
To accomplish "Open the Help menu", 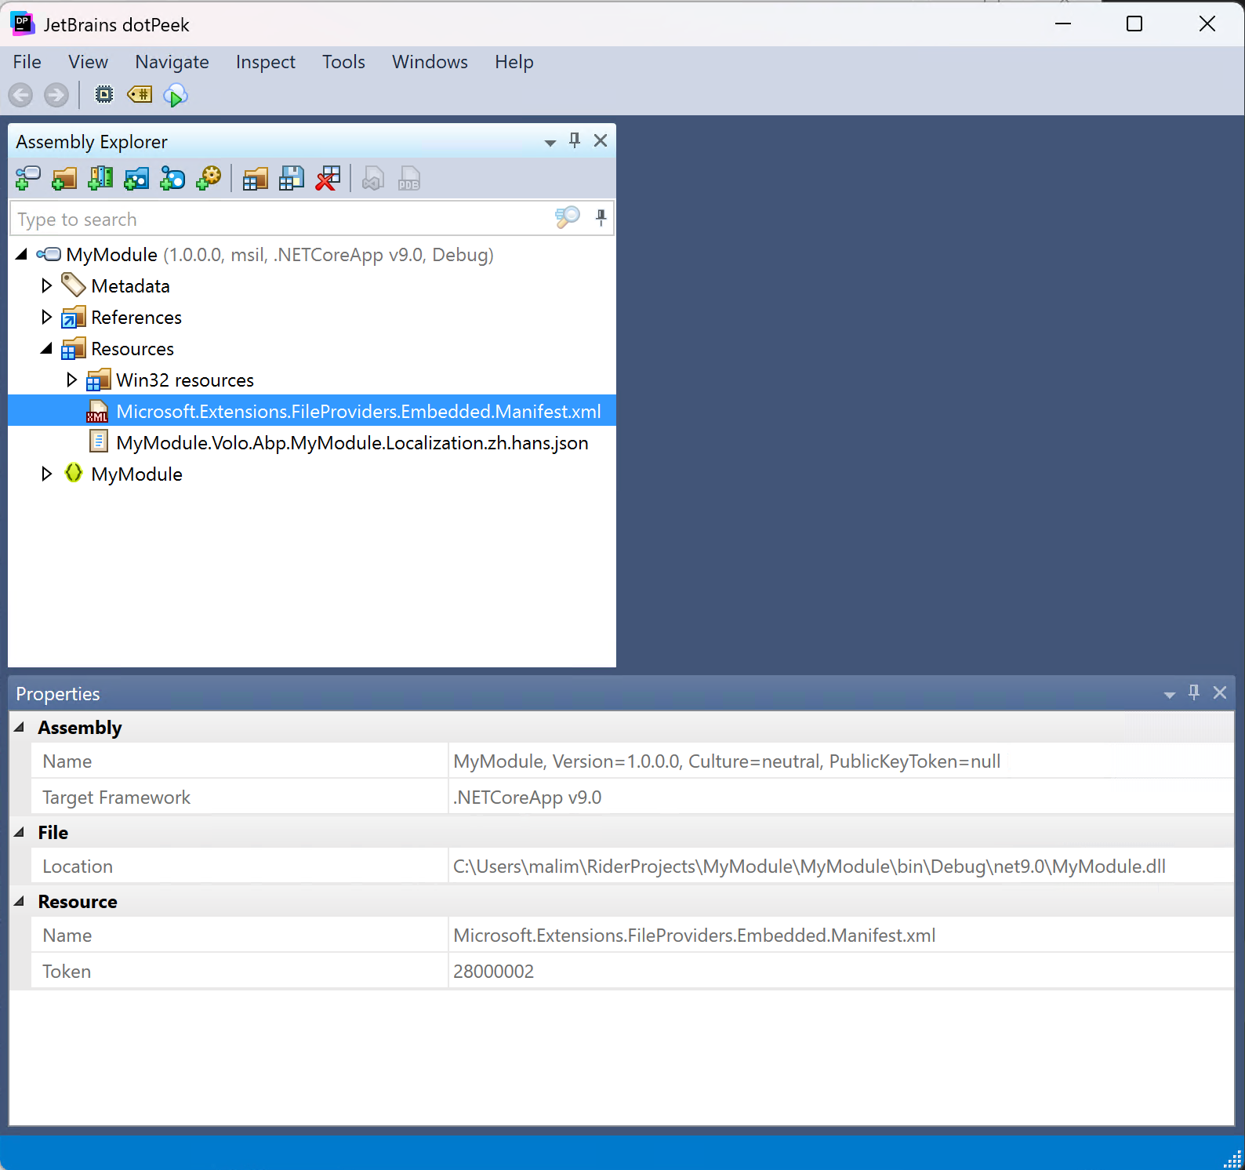I will point(514,62).
